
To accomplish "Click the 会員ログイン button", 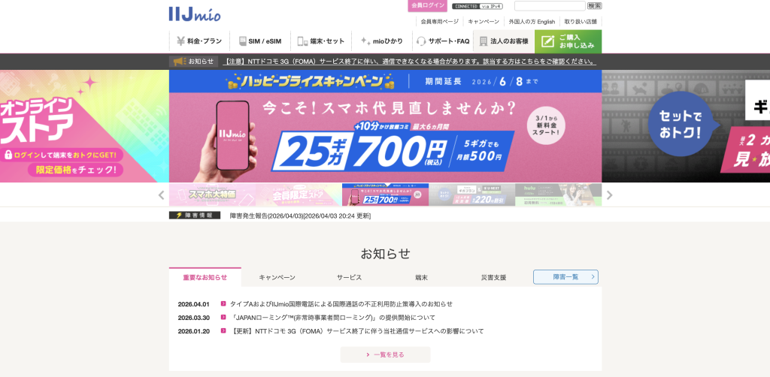I will 427,5.
